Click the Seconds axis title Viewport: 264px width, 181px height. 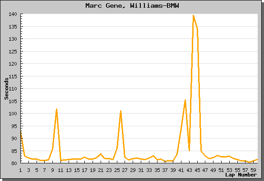tap(6, 89)
